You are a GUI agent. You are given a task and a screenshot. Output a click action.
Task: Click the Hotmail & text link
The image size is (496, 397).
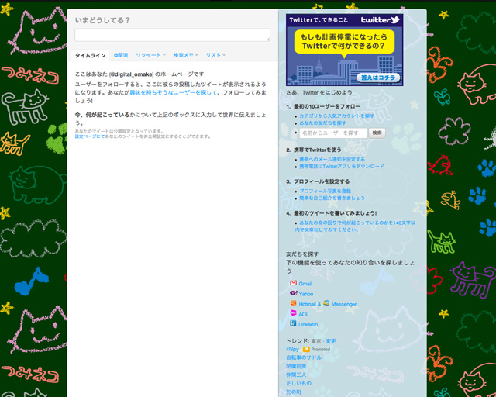tap(310, 304)
